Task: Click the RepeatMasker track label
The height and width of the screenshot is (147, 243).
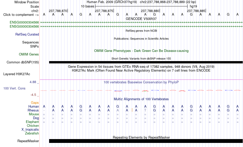Action: (x=28, y=141)
